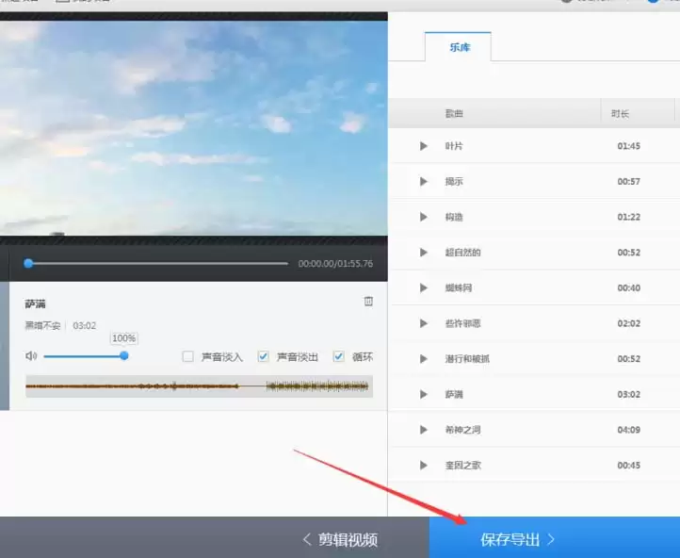Play the 构造 track
The width and height of the screenshot is (680, 558).
(424, 217)
